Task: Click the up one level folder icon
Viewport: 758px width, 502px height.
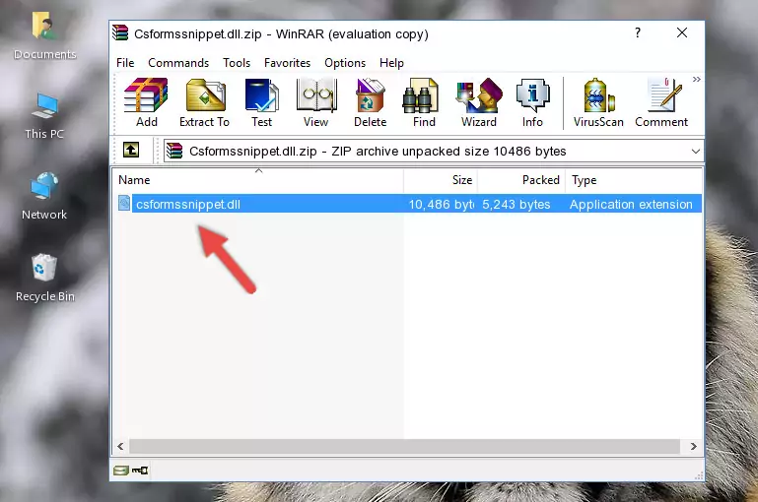Action: point(131,151)
